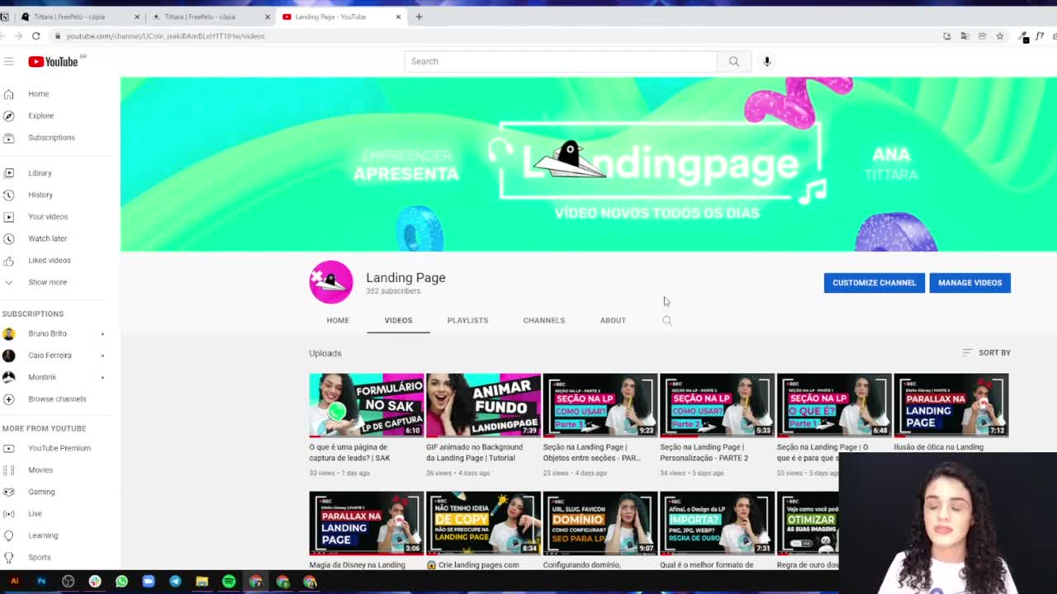
Task: Open the Seção na LP Parte 2 thumbnail
Action: [x=717, y=405]
